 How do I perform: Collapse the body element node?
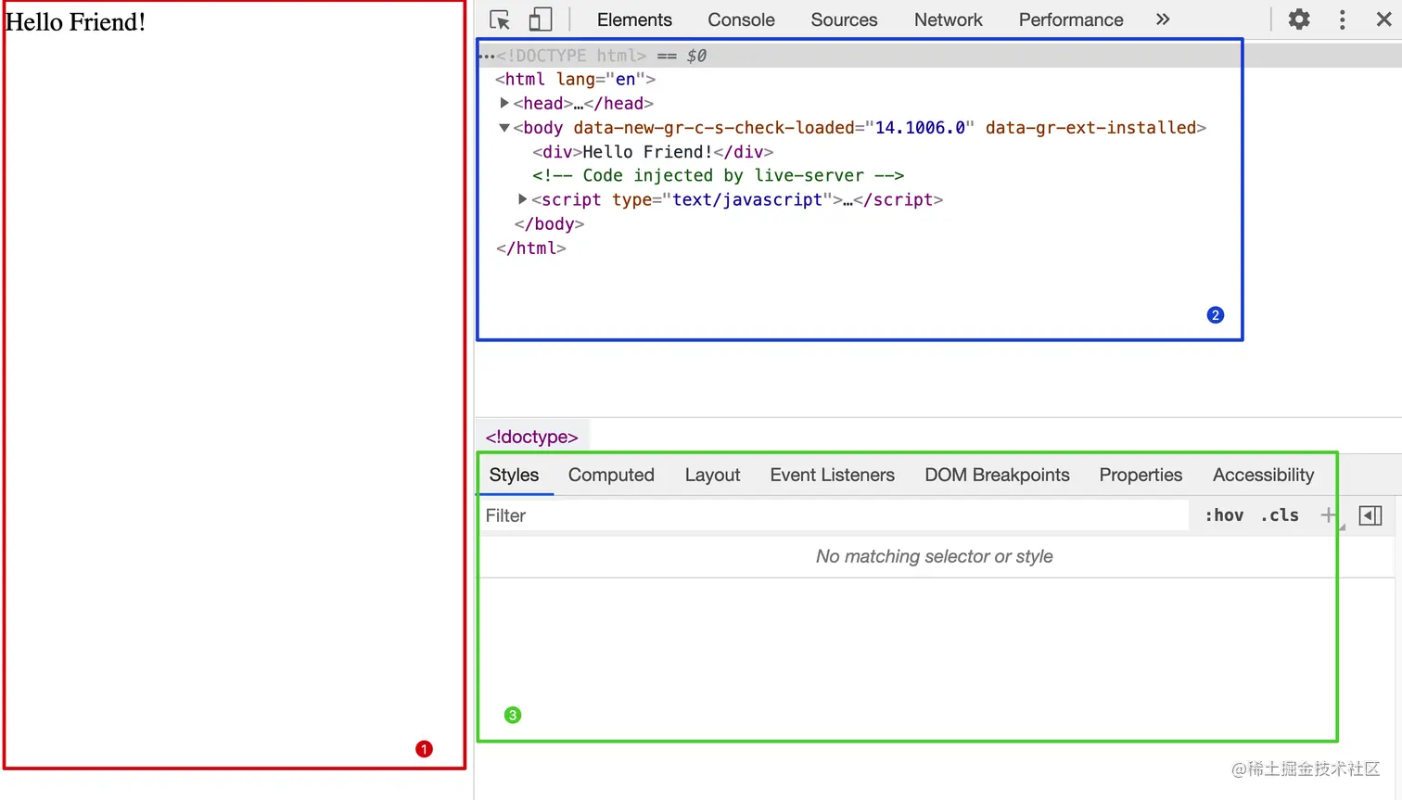point(504,128)
